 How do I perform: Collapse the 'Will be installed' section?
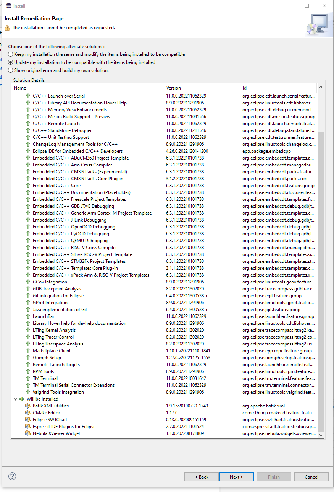point(16,399)
